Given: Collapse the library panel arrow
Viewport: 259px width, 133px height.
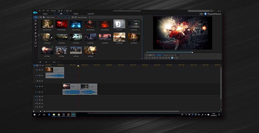Looking at the screenshot, I should coord(38,17).
